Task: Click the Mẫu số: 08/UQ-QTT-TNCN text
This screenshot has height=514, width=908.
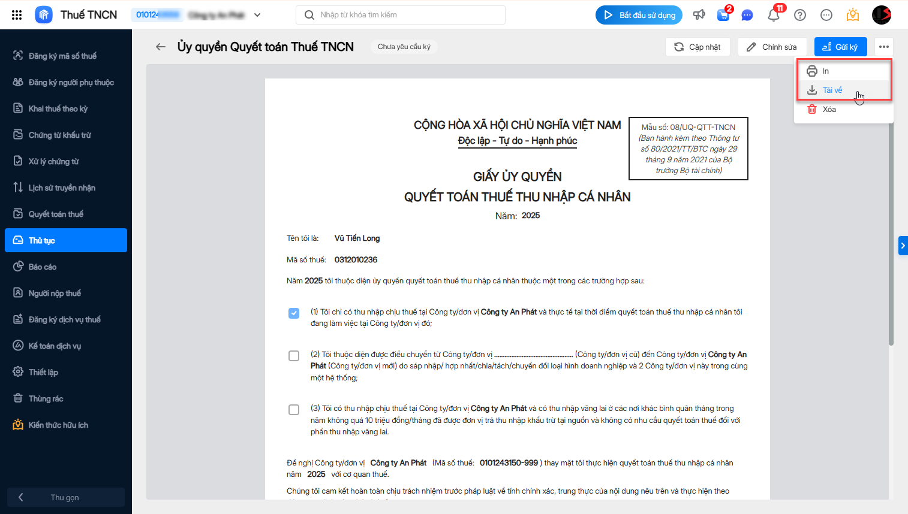Action: pos(688,127)
